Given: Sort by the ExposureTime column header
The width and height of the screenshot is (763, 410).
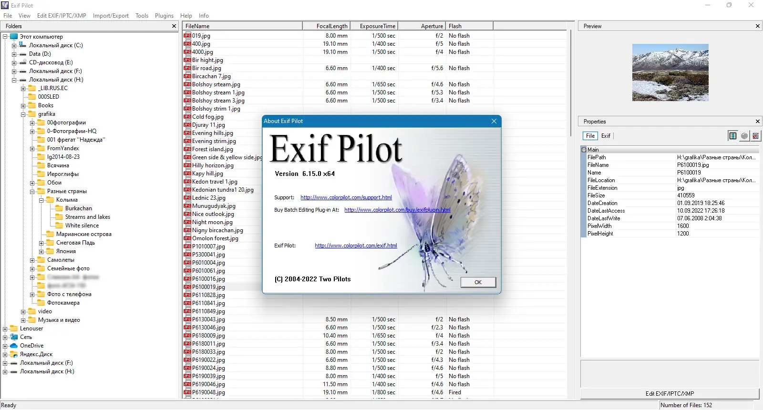Looking at the screenshot, I should (374, 26).
